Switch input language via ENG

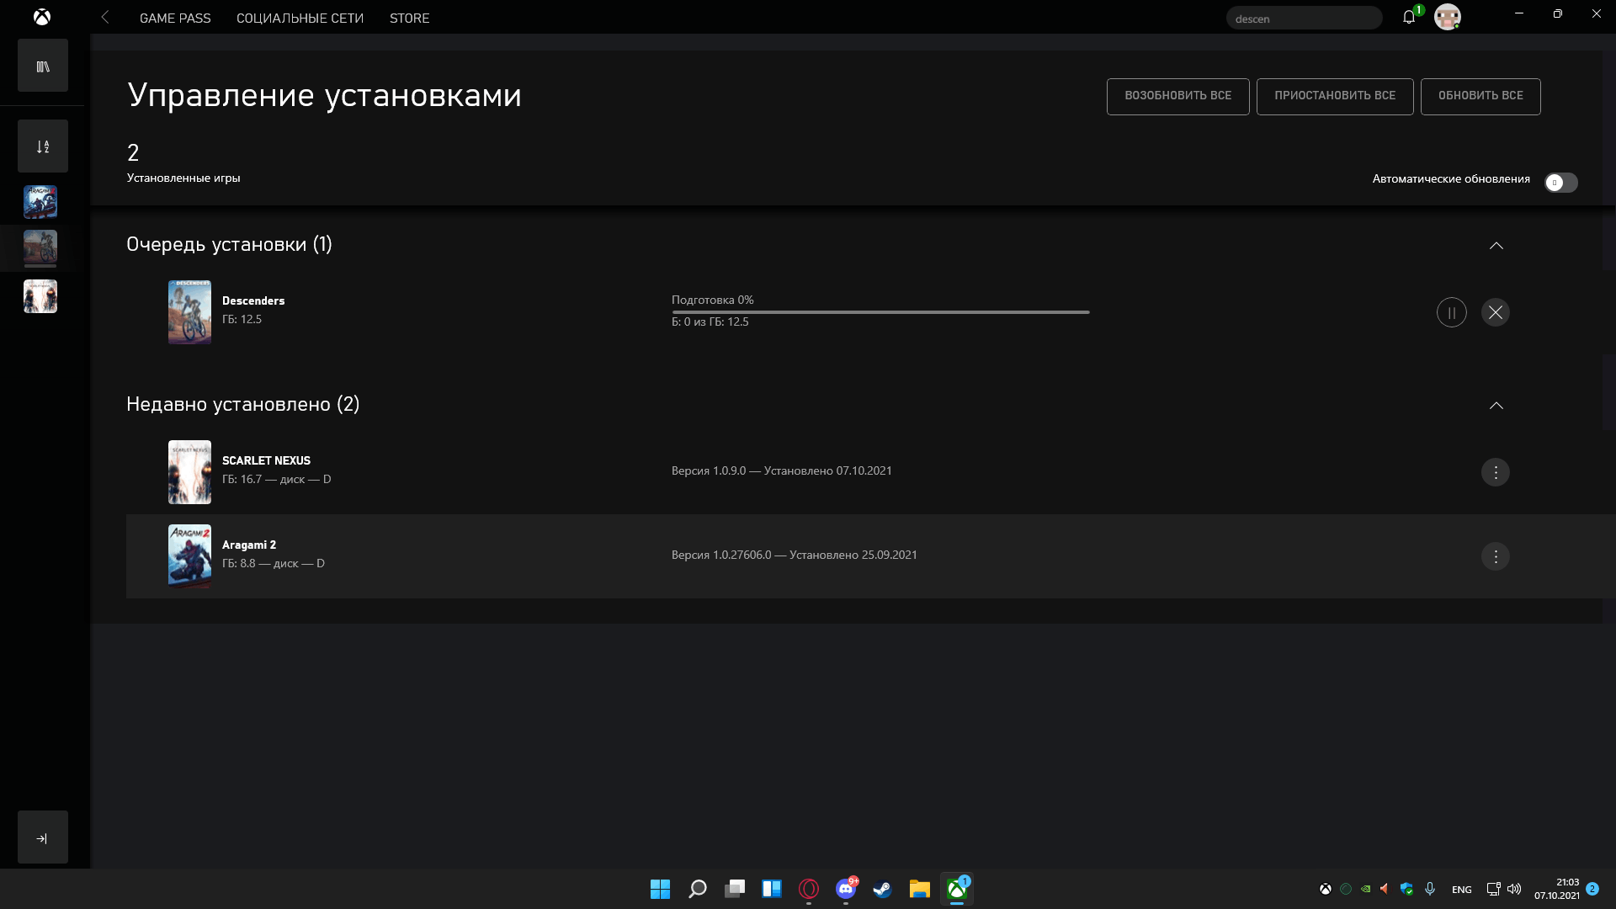pyautogui.click(x=1462, y=890)
